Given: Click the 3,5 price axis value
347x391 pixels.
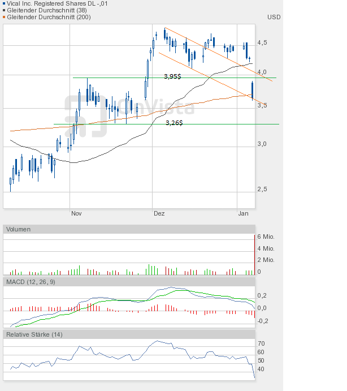Looking at the screenshot, I should point(262,105).
